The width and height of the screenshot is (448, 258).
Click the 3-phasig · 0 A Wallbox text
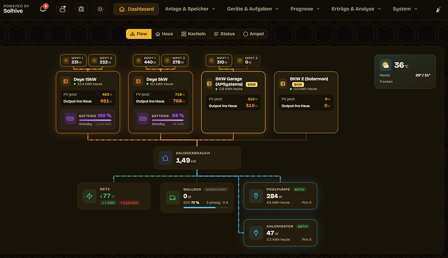(217, 203)
